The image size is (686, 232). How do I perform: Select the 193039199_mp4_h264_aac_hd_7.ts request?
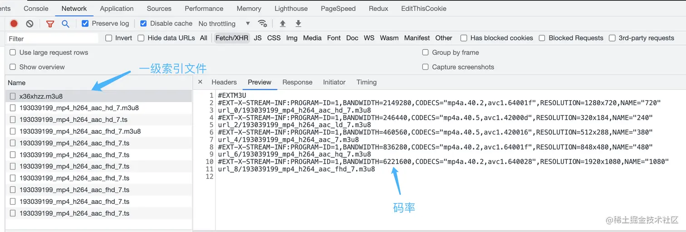pyautogui.click(x=99, y=120)
